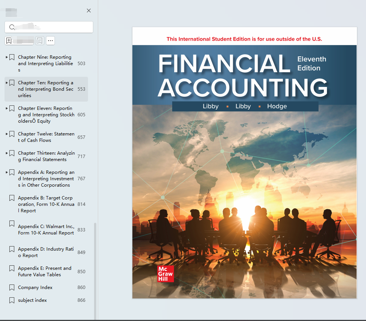Expand the Chapter Twelve bookmark
Image resolution: width=366 pixels, height=321 pixels.
tap(6, 134)
